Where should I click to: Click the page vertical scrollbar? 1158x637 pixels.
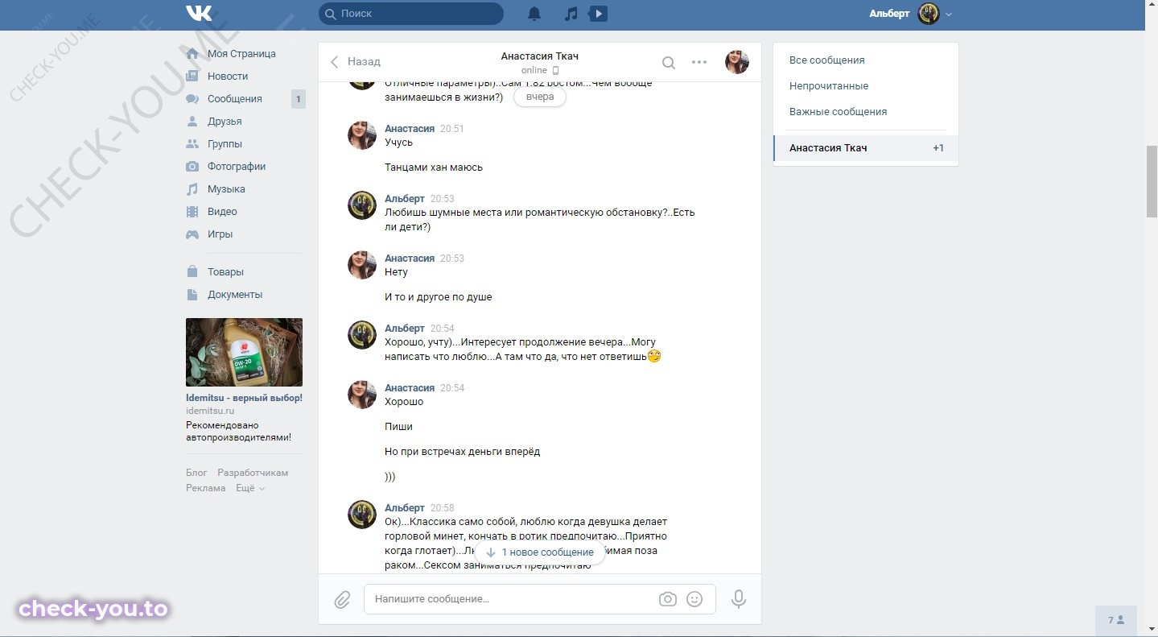click(1152, 181)
